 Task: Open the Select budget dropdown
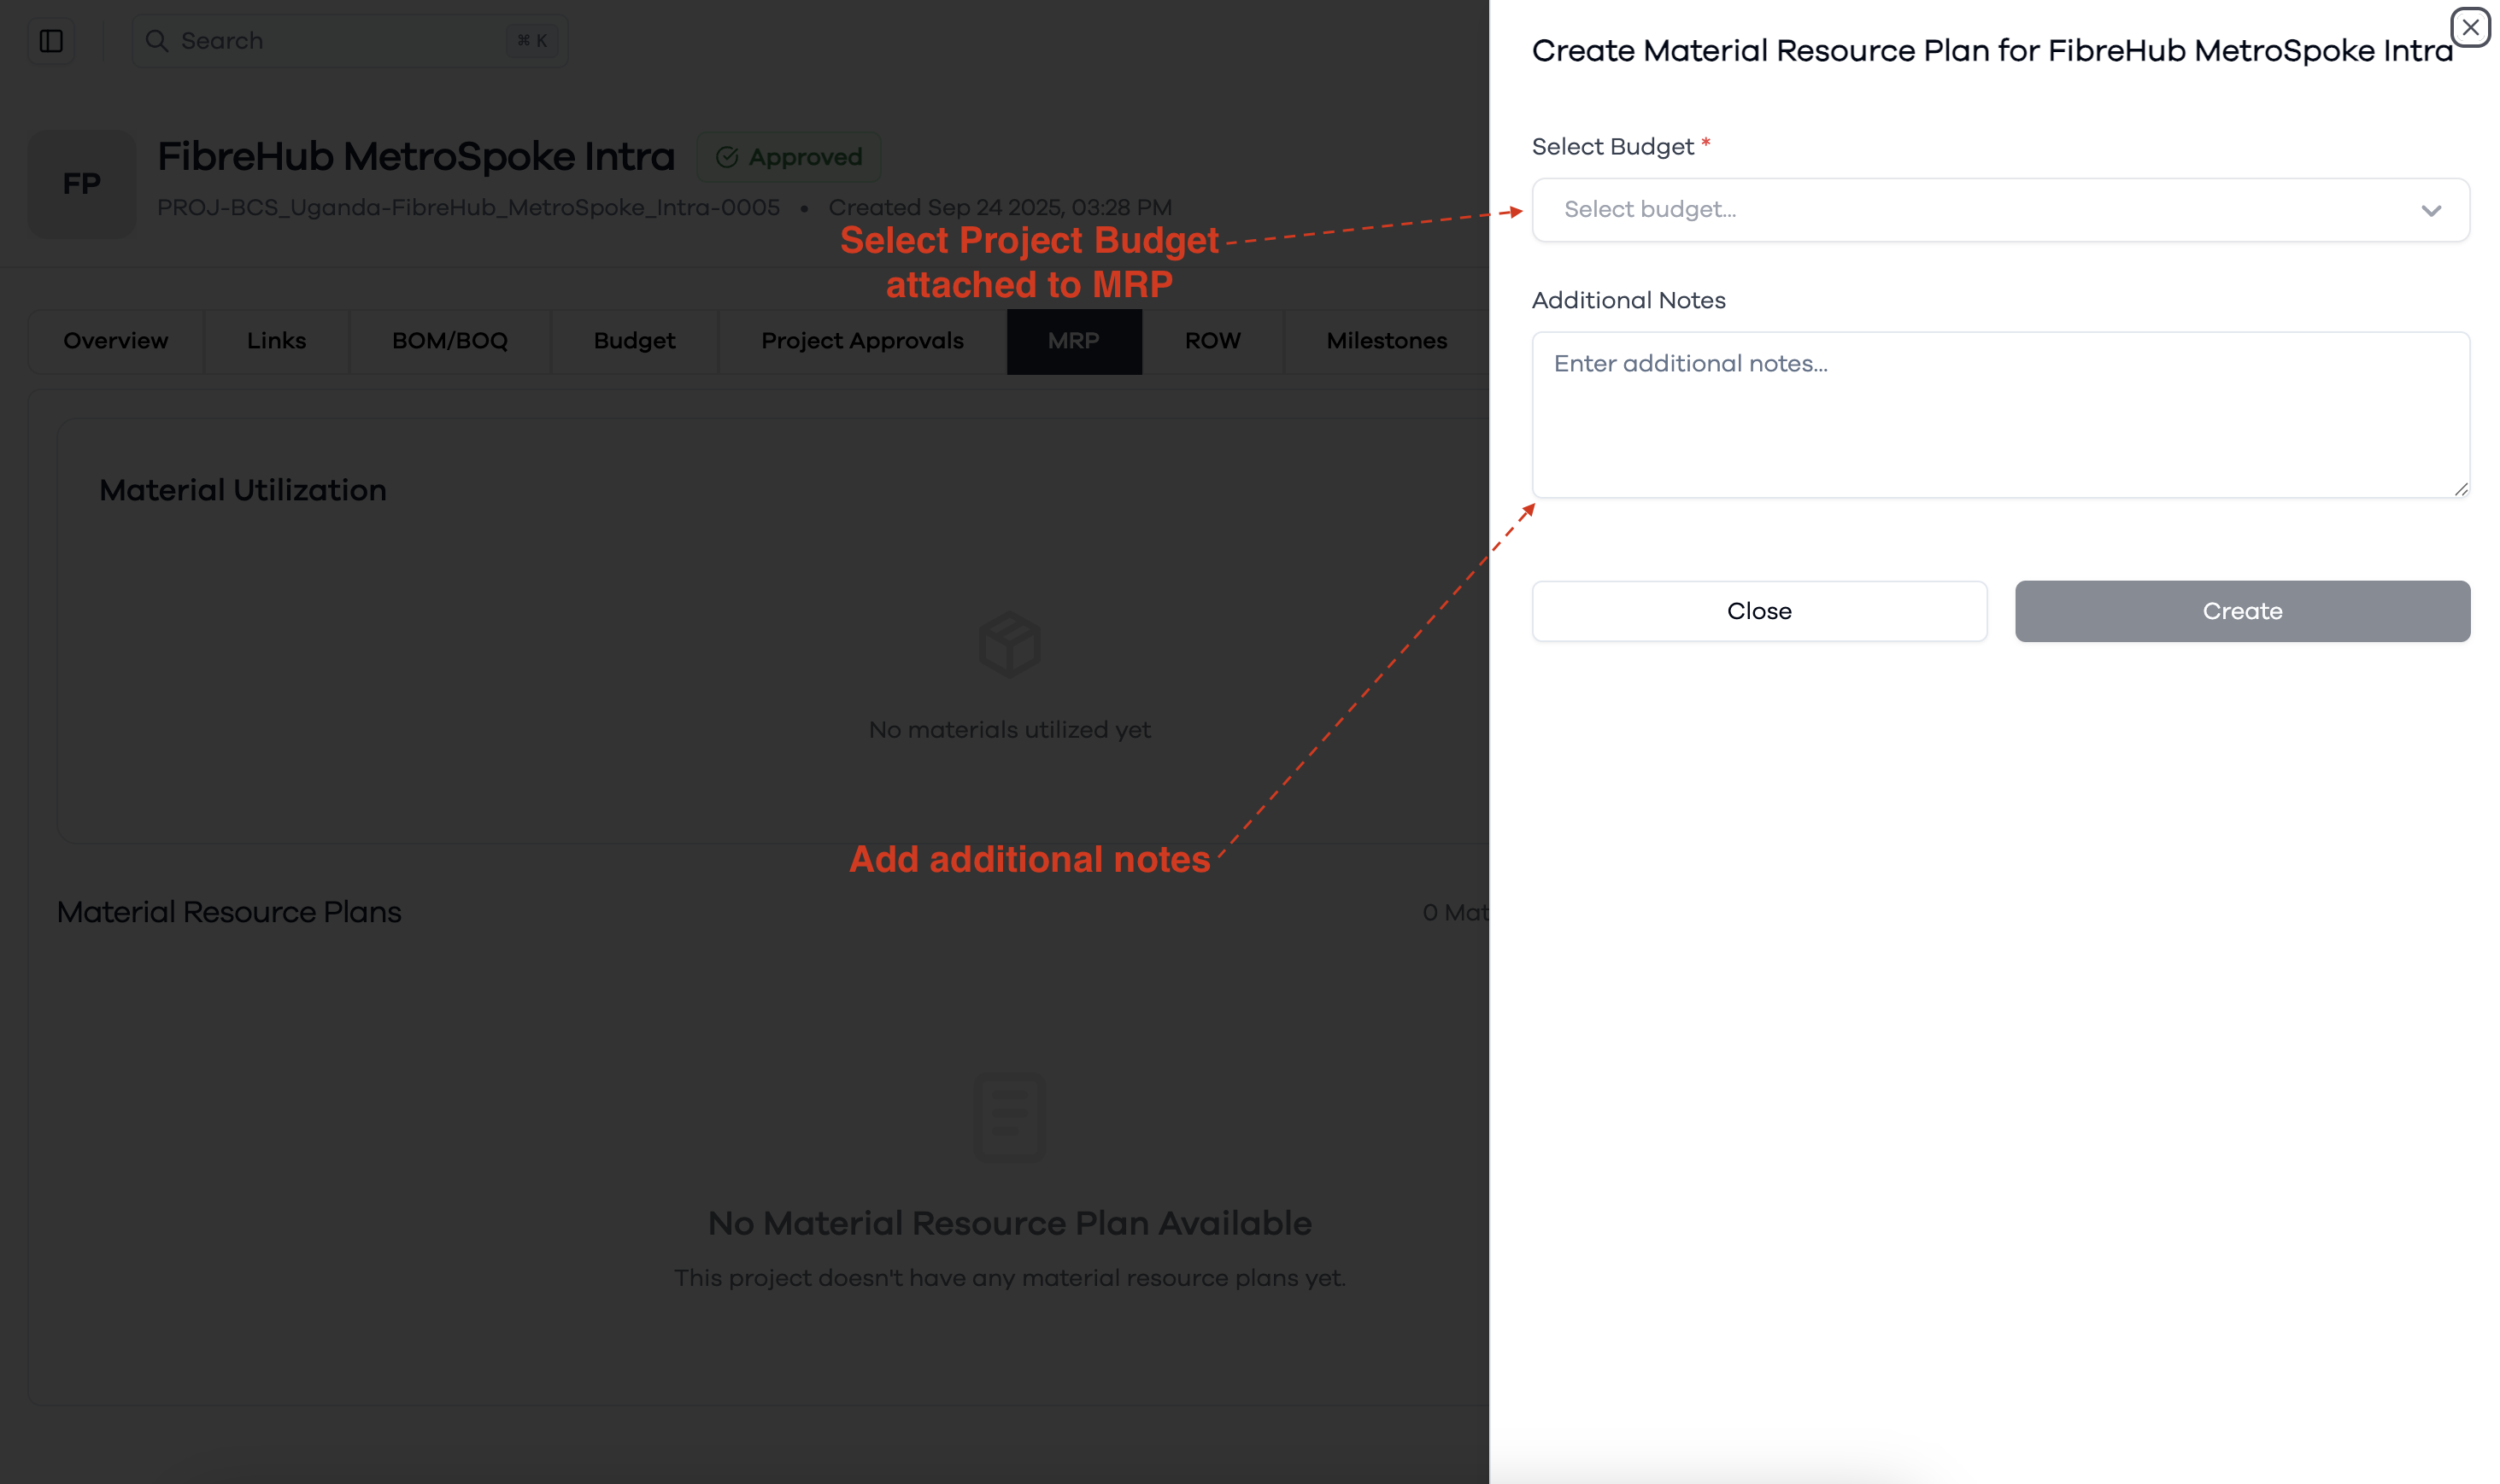point(2001,210)
